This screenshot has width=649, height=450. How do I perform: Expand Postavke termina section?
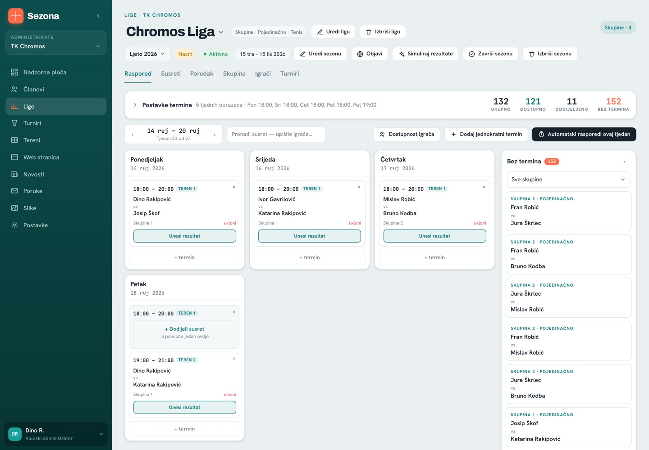135,105
